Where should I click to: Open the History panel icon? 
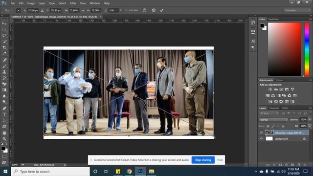(x=253, y=22)
